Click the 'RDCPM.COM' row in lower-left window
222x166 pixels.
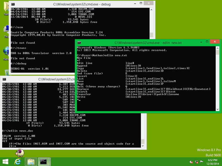click(x=44, y=115)
